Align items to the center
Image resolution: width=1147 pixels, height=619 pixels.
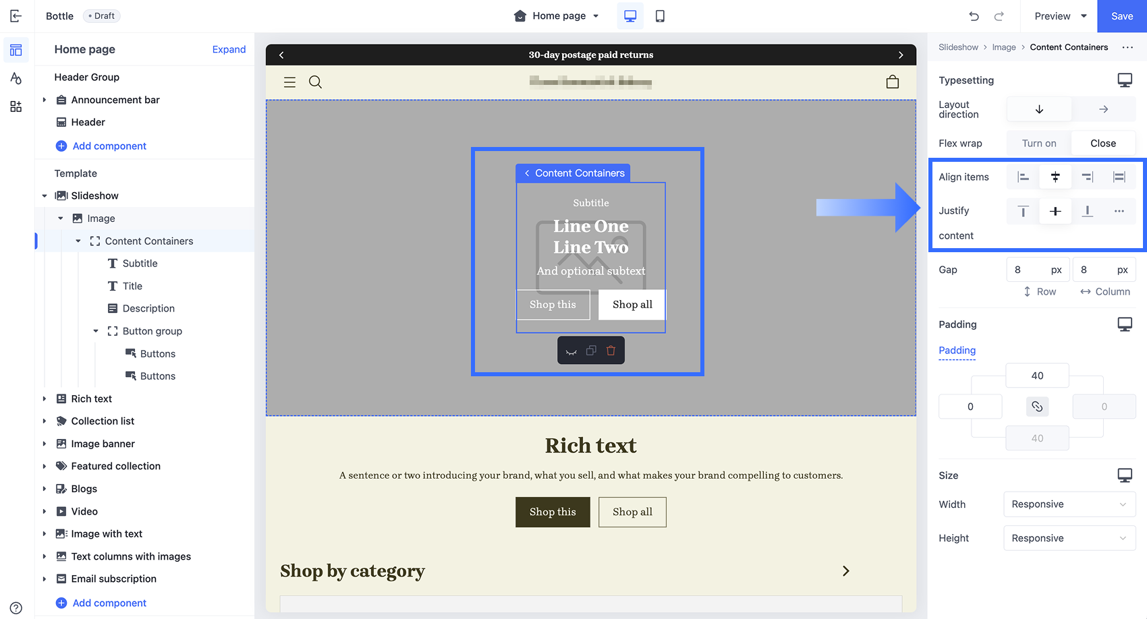click(1055, 177)
